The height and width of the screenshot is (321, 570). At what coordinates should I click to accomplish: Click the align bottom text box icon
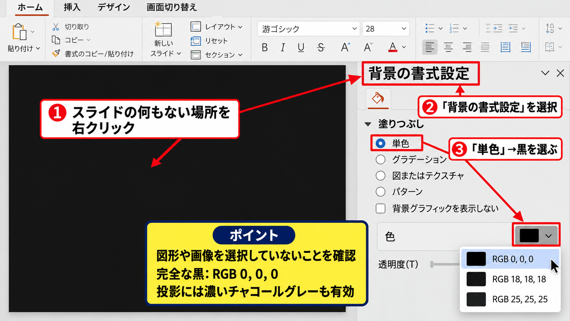click(526, 47)
